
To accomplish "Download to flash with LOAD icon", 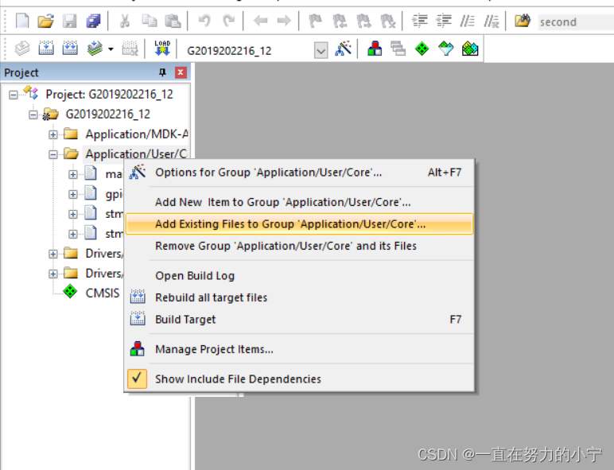I will pos(162,49).
